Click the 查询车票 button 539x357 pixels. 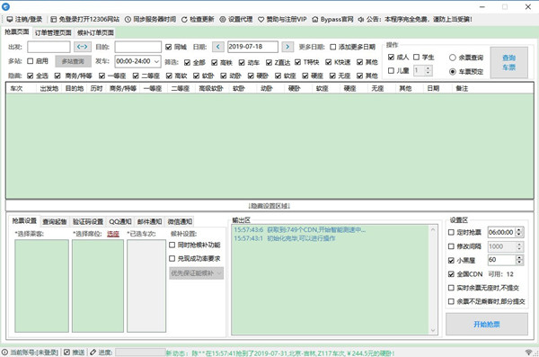point(509,63)
